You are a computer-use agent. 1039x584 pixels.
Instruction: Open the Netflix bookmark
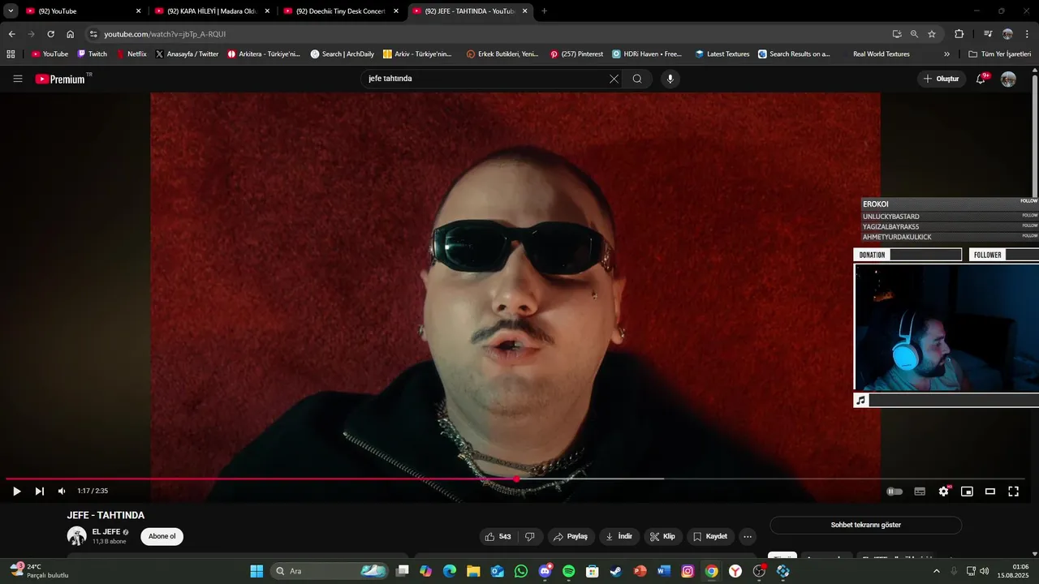pyautogui.click(x=131, y=54)
